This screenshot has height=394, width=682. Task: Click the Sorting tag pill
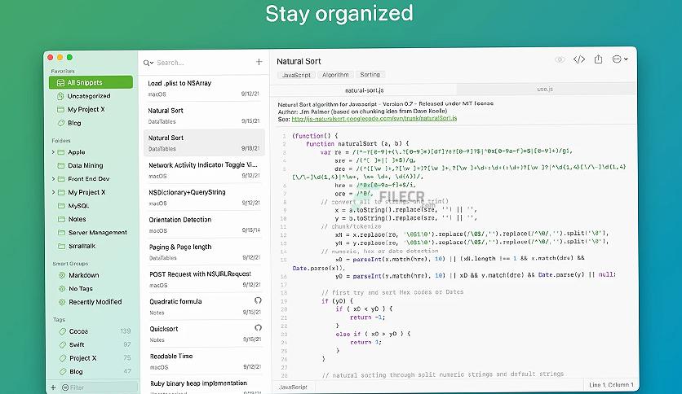coord(370,75)
